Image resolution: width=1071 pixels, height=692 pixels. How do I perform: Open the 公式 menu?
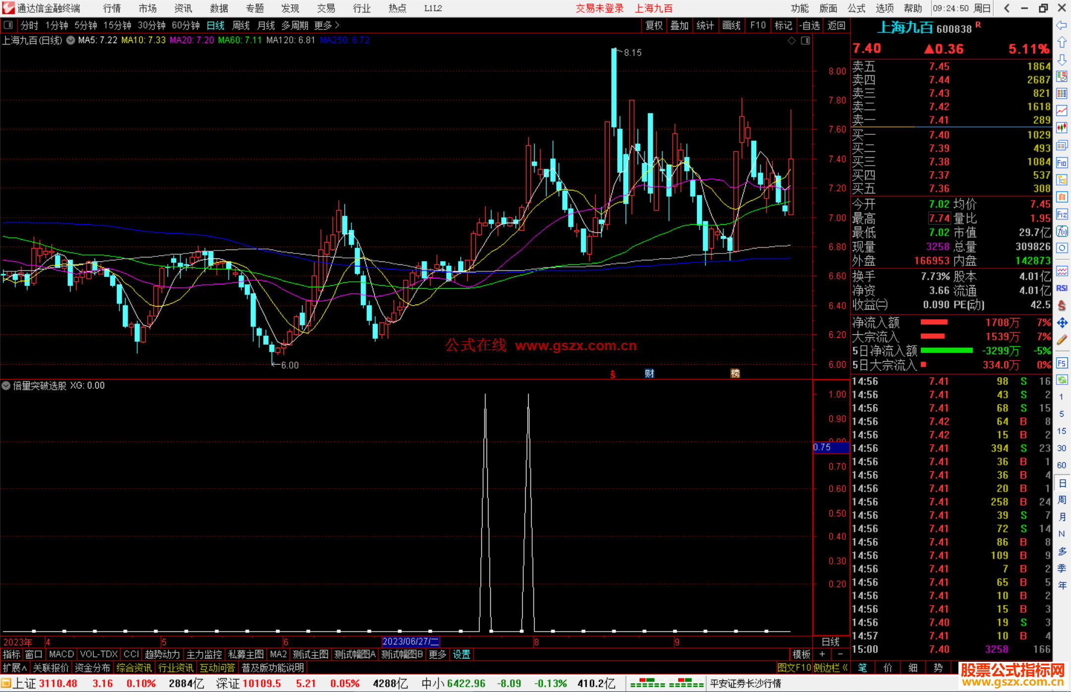[856, 8]
